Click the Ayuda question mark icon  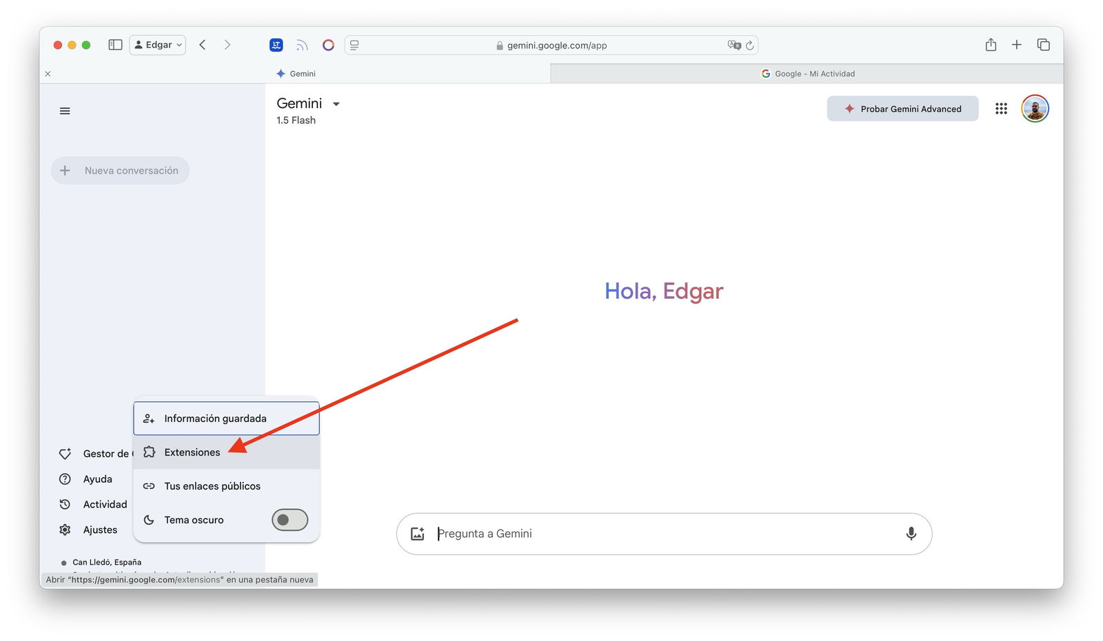tap(65, 479)
